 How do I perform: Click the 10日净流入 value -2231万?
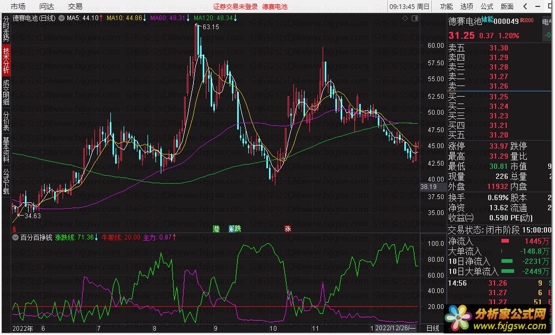point(535,261)
